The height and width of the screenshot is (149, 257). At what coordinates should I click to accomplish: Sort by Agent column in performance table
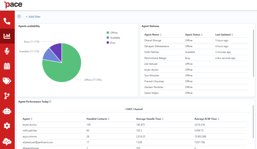pyautogui.click(x=27, y=119)
